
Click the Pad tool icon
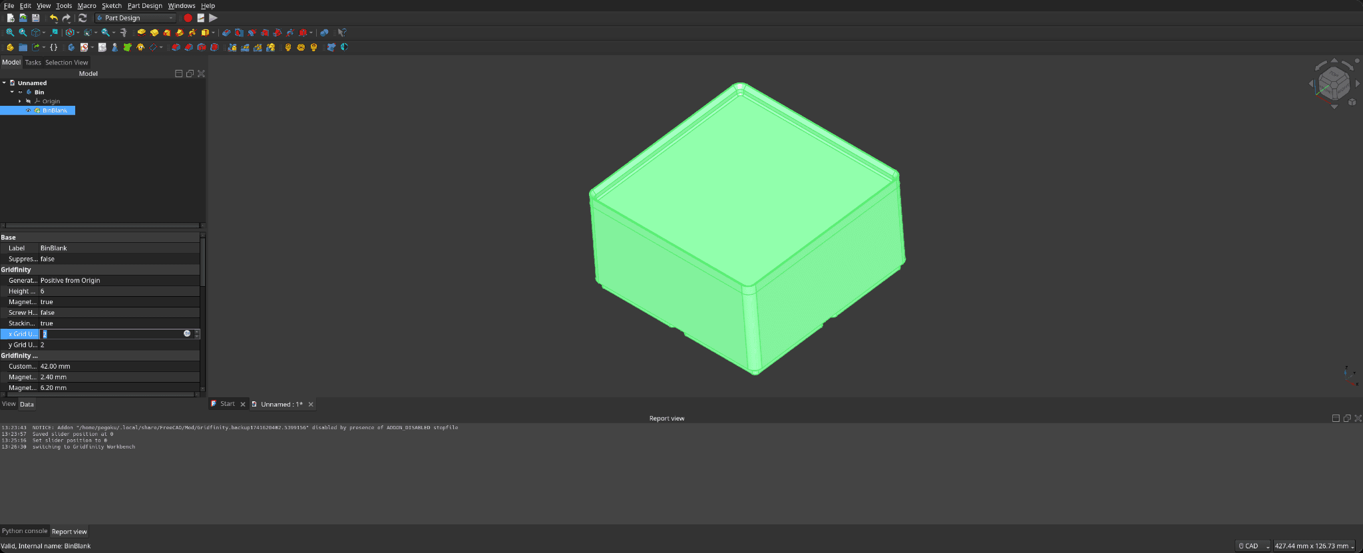point(141,33)
